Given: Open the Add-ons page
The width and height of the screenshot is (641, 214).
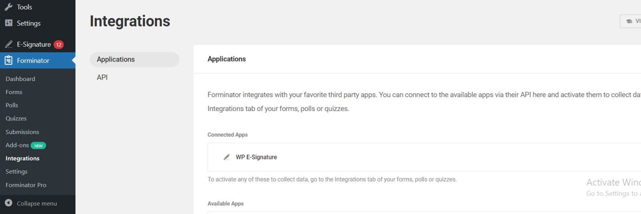Looking at the screenshot, I should [17, 145].
